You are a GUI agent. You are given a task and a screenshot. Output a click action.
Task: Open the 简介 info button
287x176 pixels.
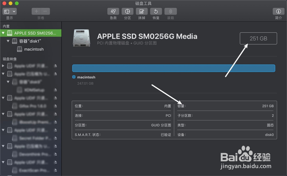278,11
